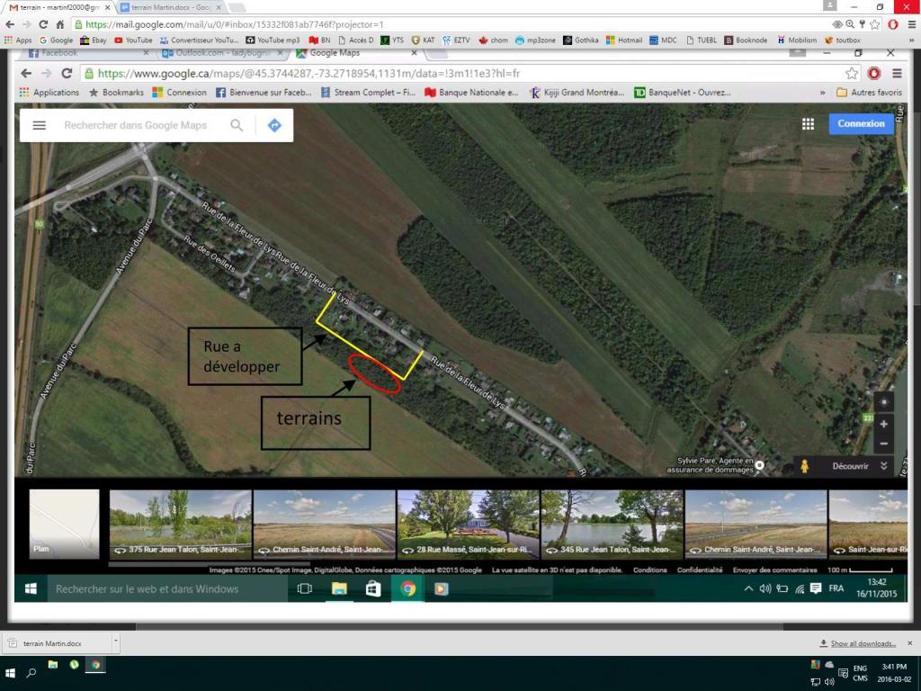Viewport: 921px width, 691px height.
Task: Click the Chrome reload page button
Action: [x=42, y=24]
